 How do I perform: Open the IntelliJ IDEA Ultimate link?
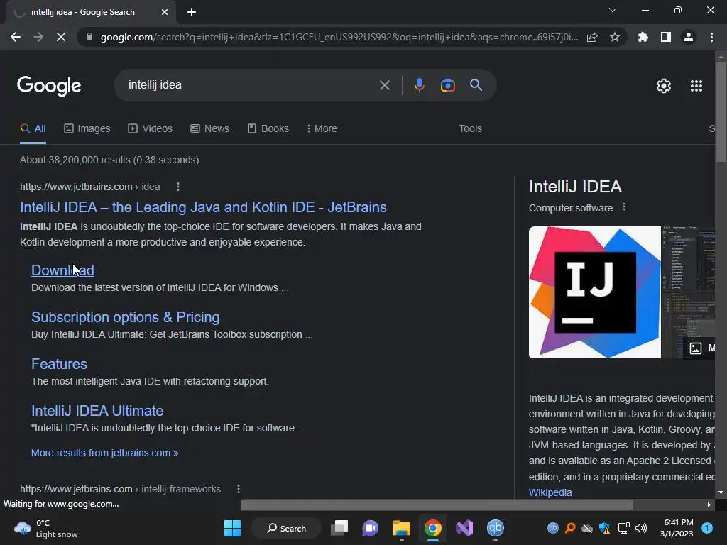tap(97, 411)
